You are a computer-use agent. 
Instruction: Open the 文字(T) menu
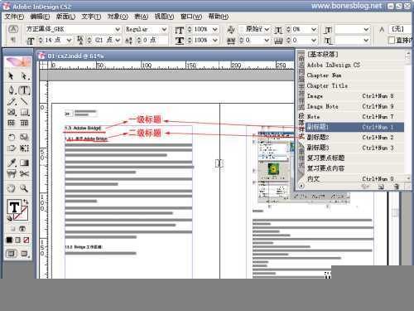[91, 17]
